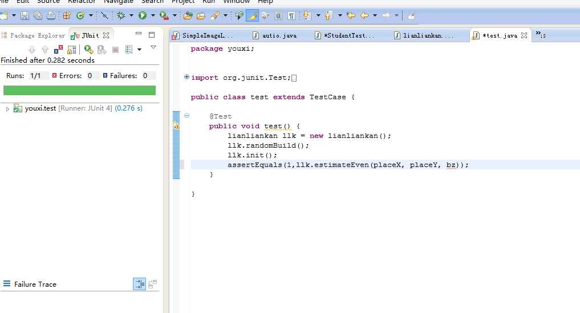Screen dimensions: 580x313
Task: Click the underlined bz variable
Action: click(x=451, y=165)
